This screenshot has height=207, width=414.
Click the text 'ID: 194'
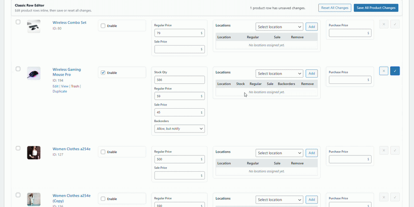click(x=58, y=81)
